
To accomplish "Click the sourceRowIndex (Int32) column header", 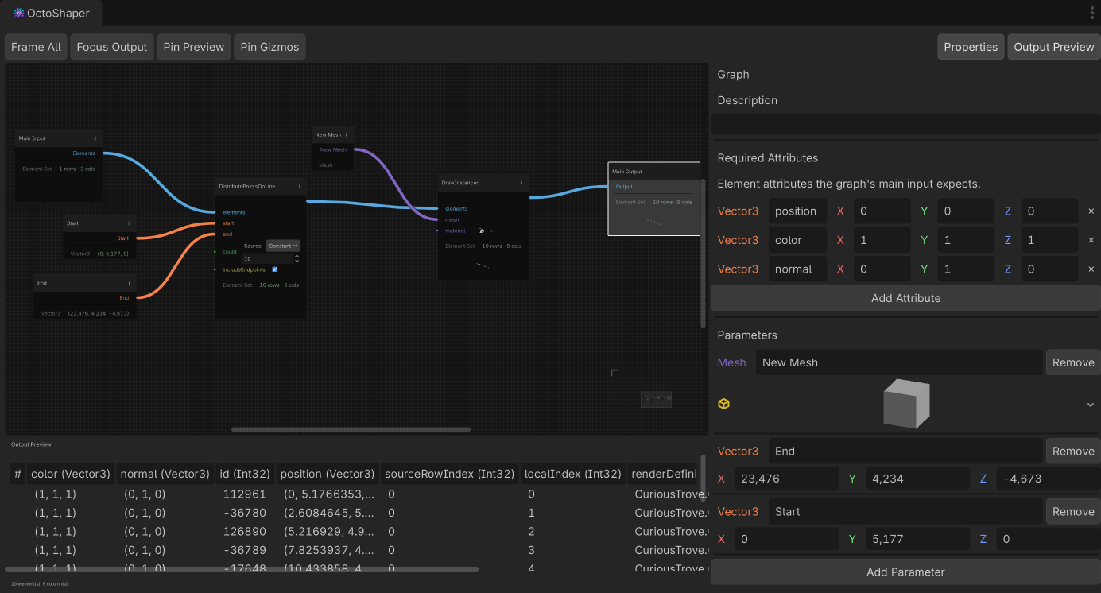I will (450, 474).
